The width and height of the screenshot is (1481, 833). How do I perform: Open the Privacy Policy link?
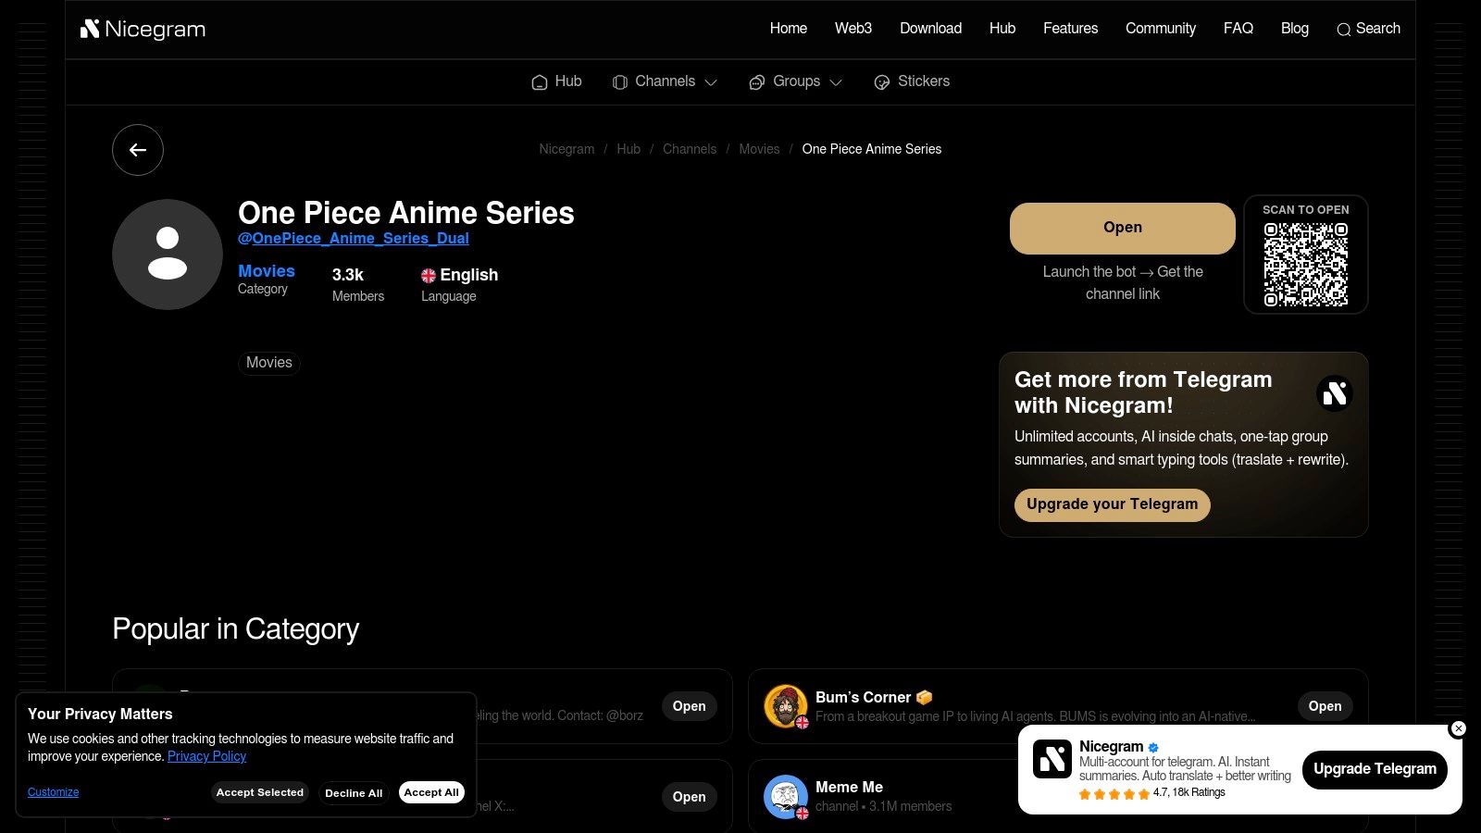pos(206,756)
